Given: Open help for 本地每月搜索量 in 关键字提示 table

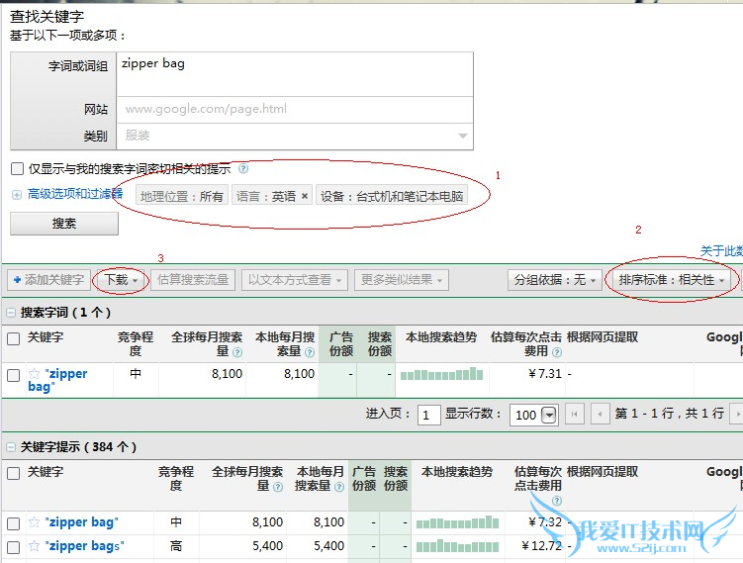Looking at the screenshot, I should tap(338, 487).
